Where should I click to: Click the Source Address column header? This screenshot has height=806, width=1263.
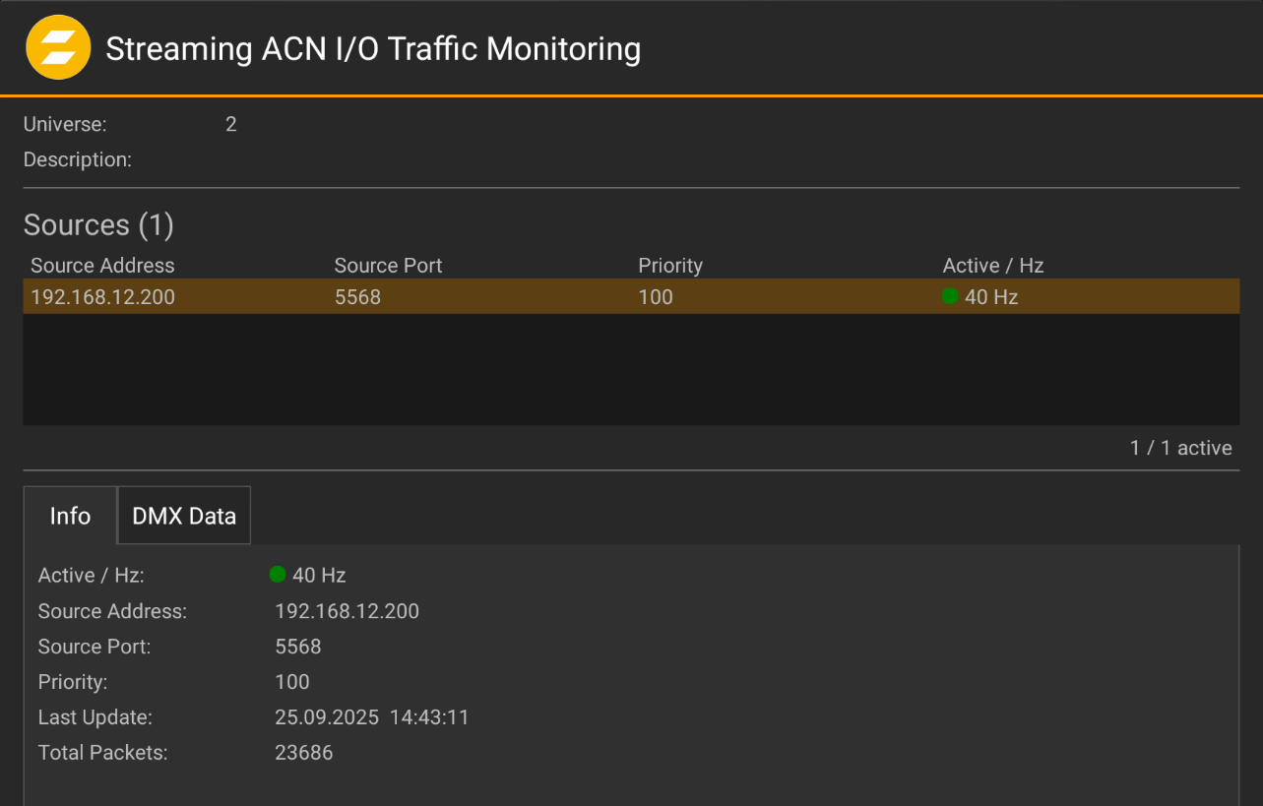coord(102,266)
